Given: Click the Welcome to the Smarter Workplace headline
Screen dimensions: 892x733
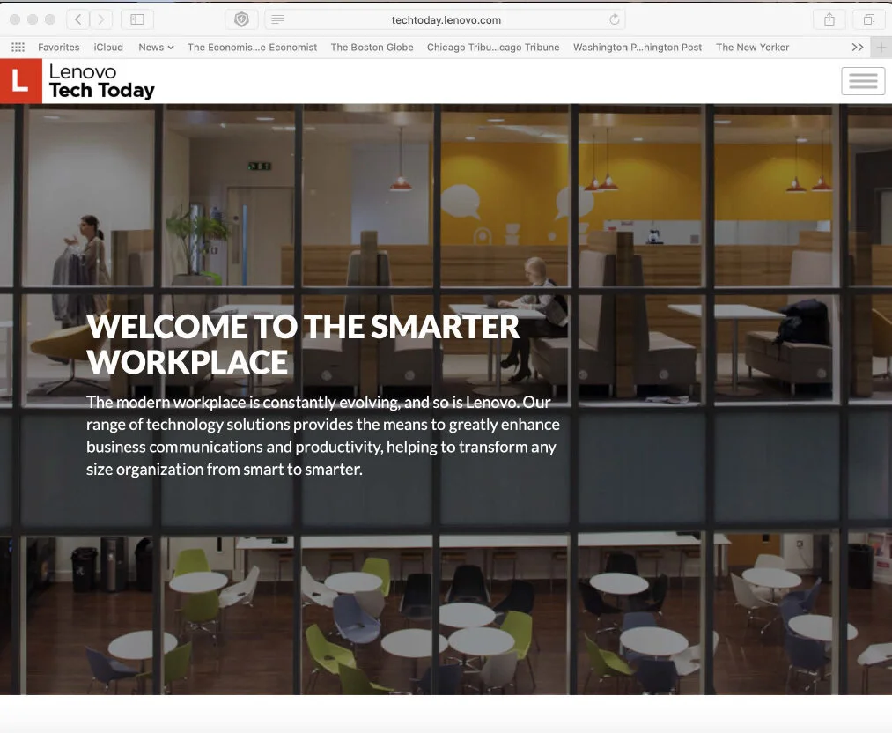Looking at the screenshot, I should (303, 344).
